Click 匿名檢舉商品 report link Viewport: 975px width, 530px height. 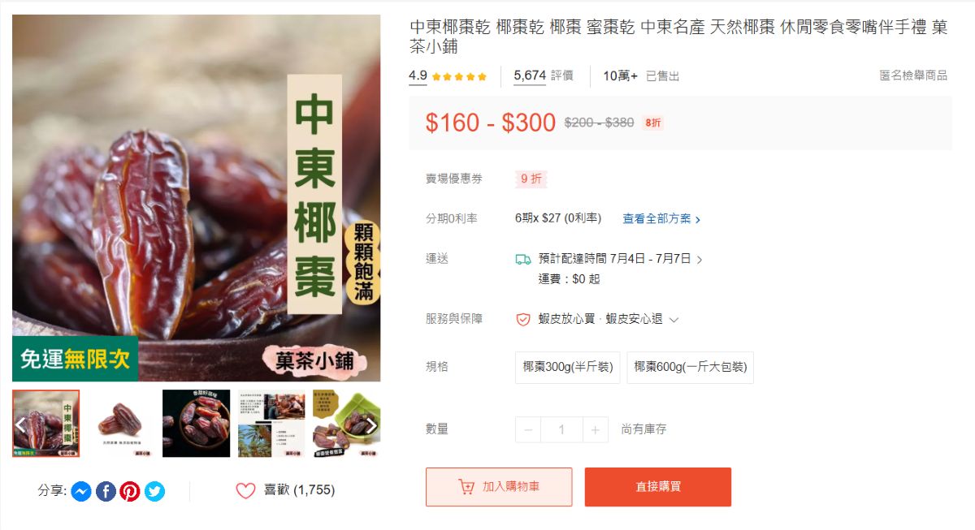click(913, 75)
